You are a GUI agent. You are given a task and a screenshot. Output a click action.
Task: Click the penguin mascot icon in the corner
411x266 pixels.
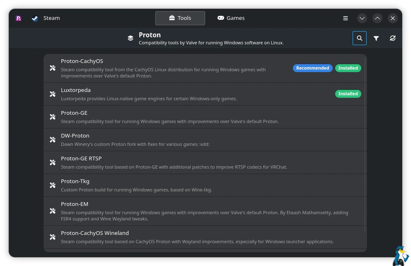(400, 256)
